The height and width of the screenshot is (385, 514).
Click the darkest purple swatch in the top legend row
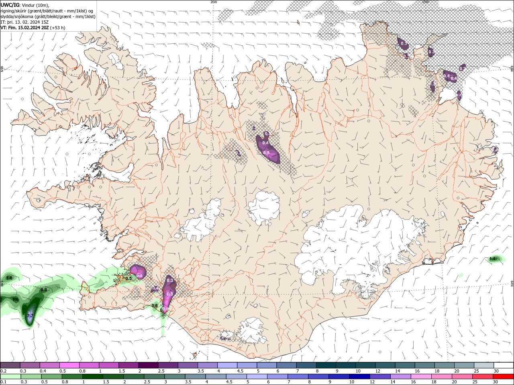148,365
